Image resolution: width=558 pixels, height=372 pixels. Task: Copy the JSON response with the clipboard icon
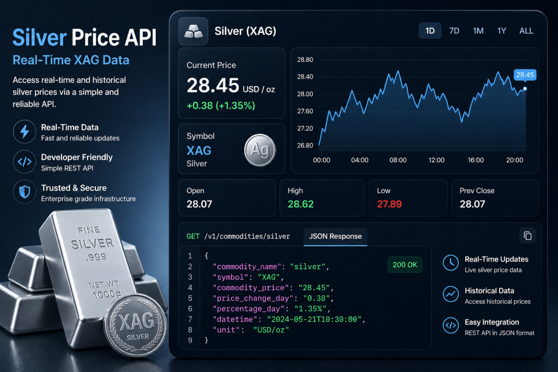(x=527, y=235)
